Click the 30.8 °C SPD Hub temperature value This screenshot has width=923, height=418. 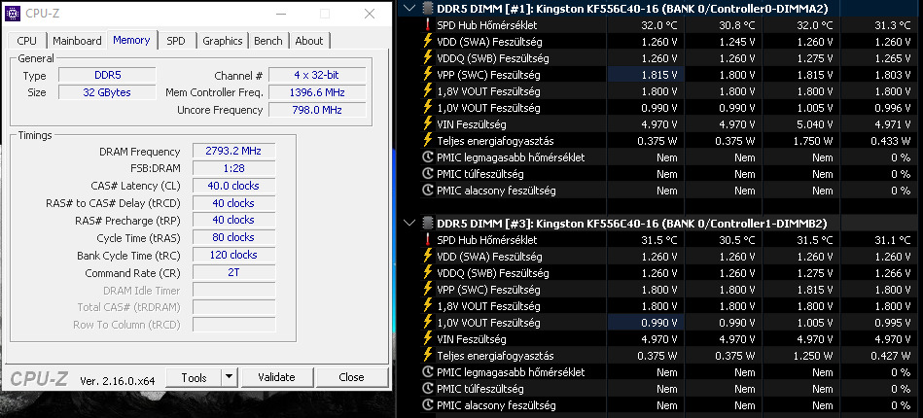[x=737, y=25]
